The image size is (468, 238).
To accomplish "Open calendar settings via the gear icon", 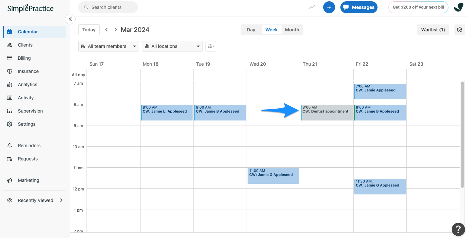I will [x=459, y=29].
